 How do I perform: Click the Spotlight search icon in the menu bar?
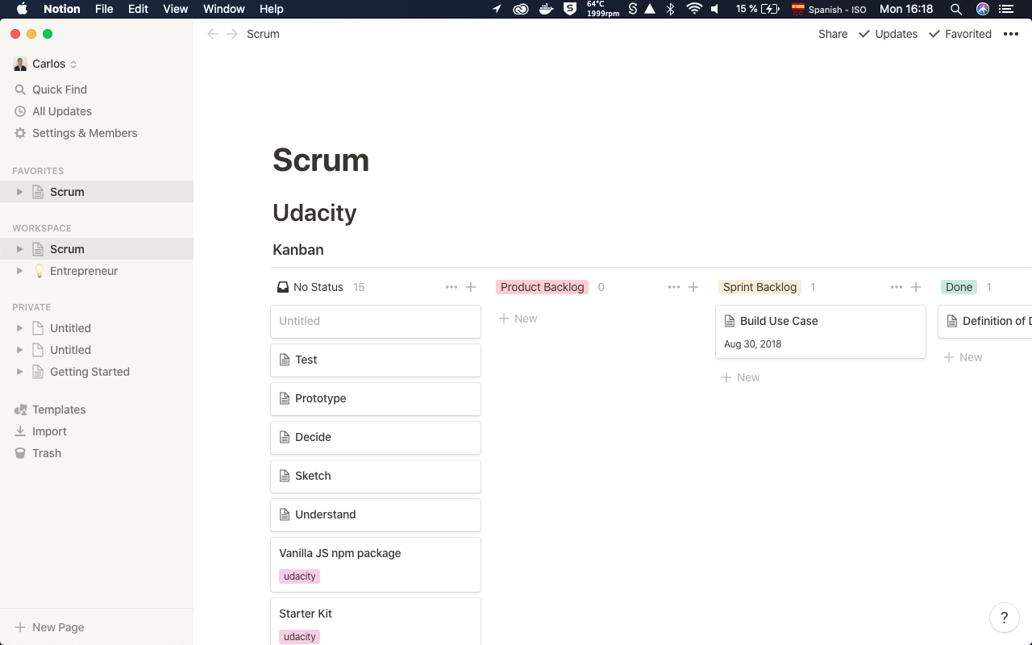point(956,9)
